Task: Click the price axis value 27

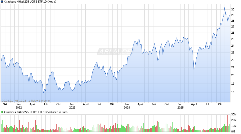Action: (233, 26)
